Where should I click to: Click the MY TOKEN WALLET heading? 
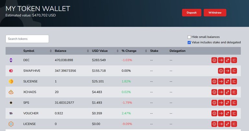click(38, 8)
